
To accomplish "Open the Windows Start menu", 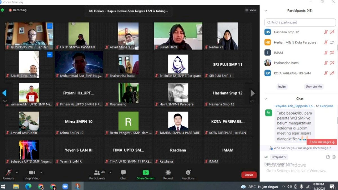I will pyautogui.click(x=4, y=186).
